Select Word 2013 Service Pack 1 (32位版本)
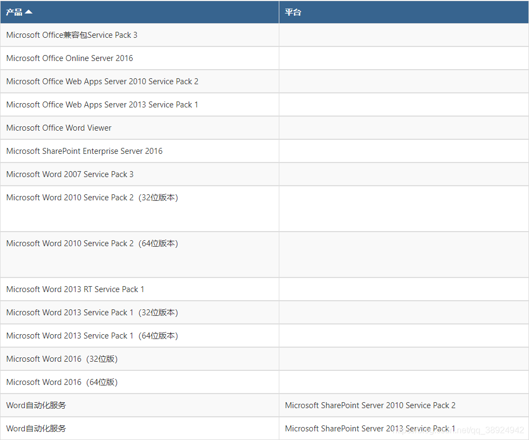Image resolution: width=529 pixels, height=440 pixels. point(92,313)
